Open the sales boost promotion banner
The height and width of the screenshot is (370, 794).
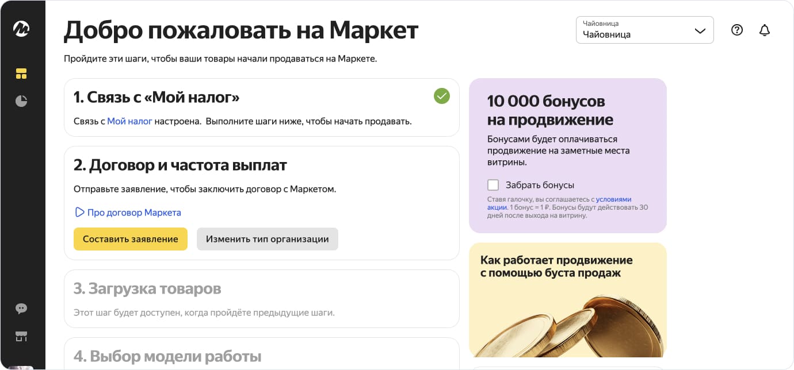point(568,299)
